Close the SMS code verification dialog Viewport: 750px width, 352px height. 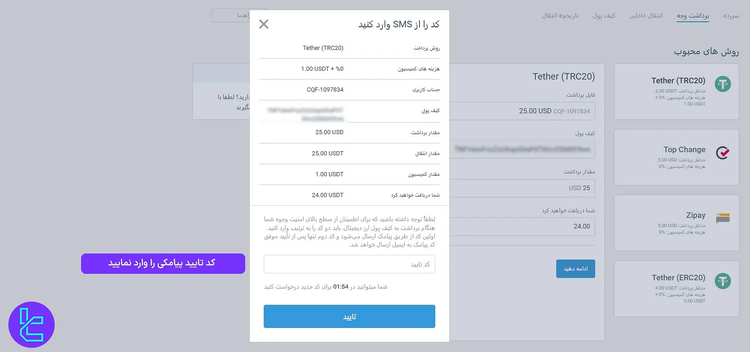point(264,24)
